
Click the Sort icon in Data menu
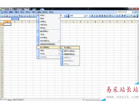click(38, 15)
